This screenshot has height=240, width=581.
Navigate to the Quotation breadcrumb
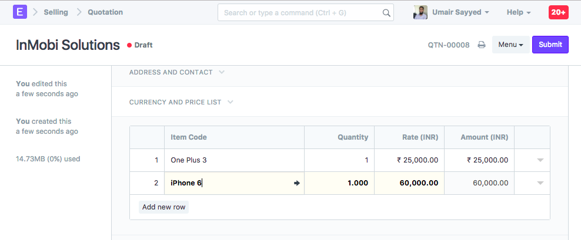pos(105,12)
